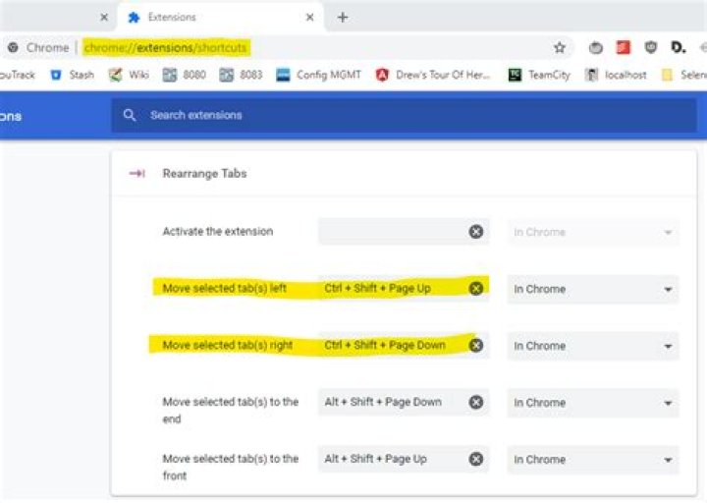This screenshot has height=503, width=707.
Task: Open the 8083 bookmark
Action: (x=241, y=75)
